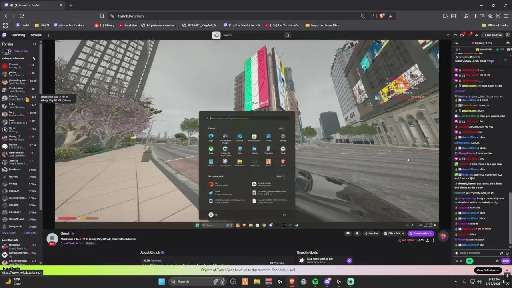Dismiss the TwitchCon banner

coord(507,270)
